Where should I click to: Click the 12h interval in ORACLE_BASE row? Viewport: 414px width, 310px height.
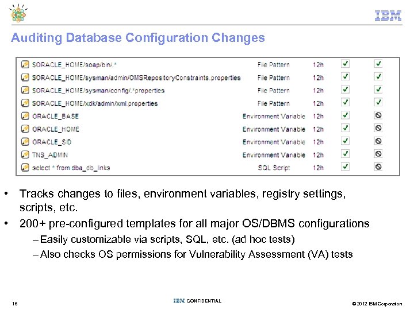point(318,117)
